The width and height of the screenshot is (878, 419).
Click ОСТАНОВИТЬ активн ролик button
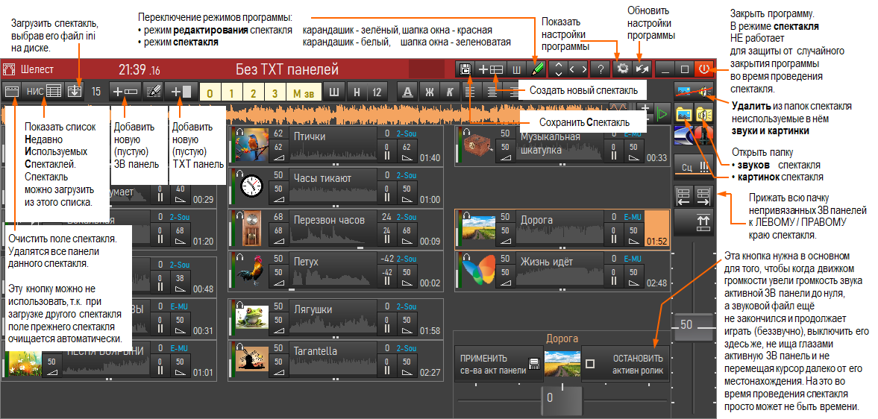tap(626, 364)
